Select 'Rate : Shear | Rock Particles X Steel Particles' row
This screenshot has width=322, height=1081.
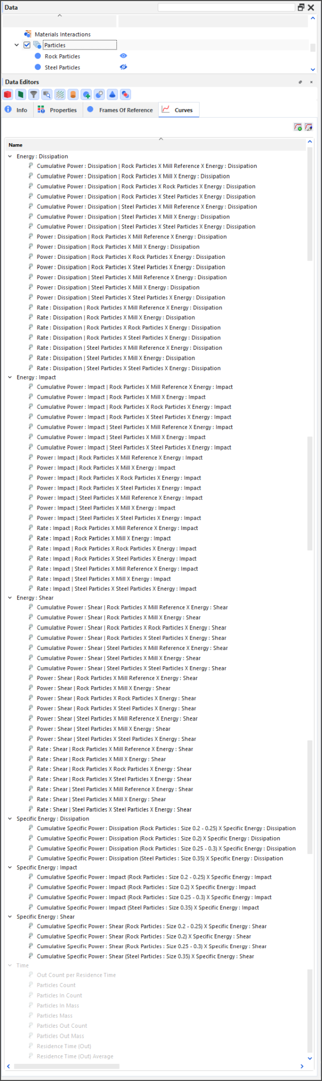[x=114, y=779]
